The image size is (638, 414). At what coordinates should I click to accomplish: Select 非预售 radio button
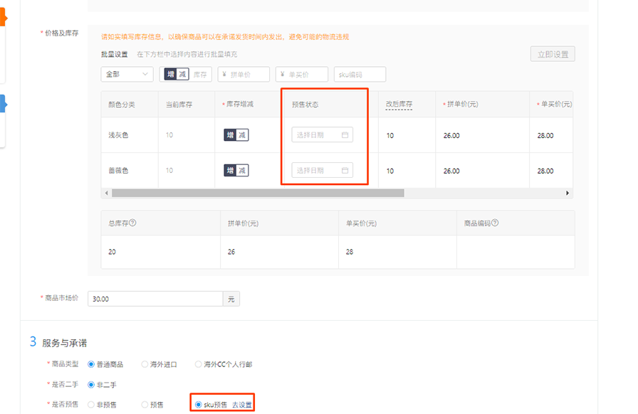pyautogui.click(x=91, y=405)
